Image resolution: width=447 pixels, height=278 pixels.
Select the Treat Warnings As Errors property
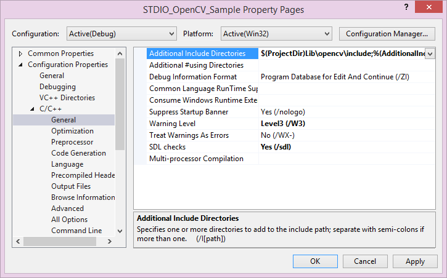tap(202, 135)
